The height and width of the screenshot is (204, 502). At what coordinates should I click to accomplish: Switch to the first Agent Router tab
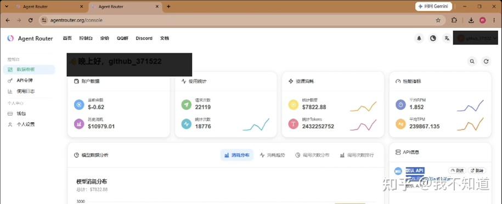click(x=49, y=7)
